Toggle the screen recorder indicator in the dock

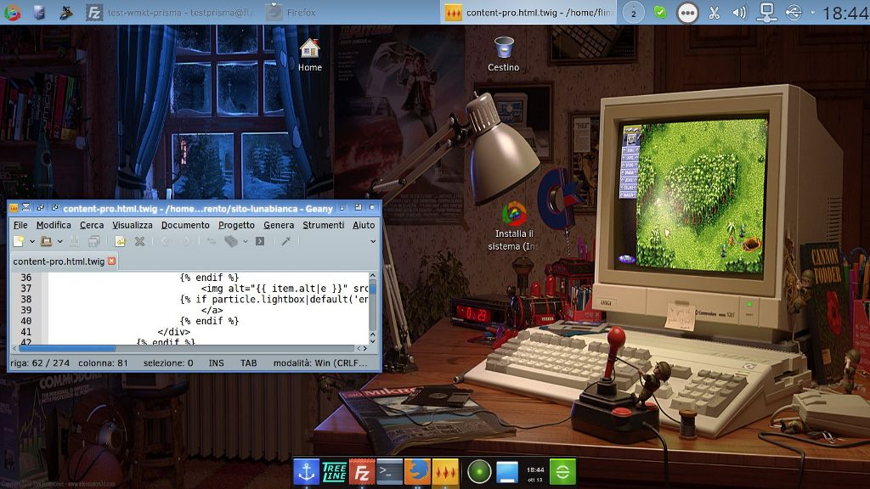click(477, 474)
